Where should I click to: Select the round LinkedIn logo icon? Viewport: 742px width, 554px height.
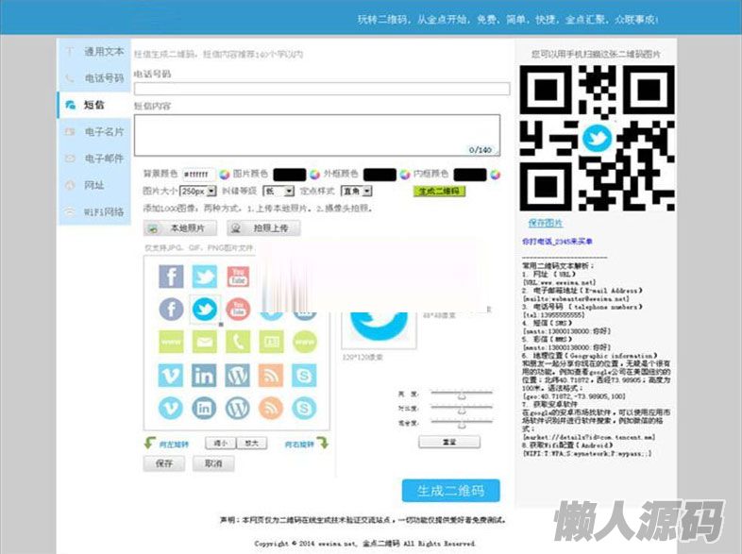point(205,408)
